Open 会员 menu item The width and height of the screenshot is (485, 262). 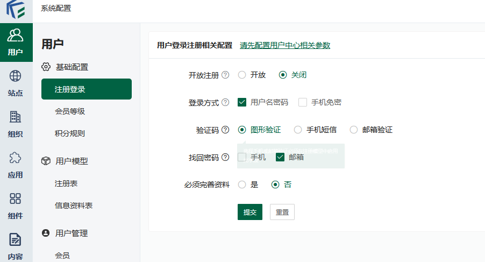coord(62,256)
